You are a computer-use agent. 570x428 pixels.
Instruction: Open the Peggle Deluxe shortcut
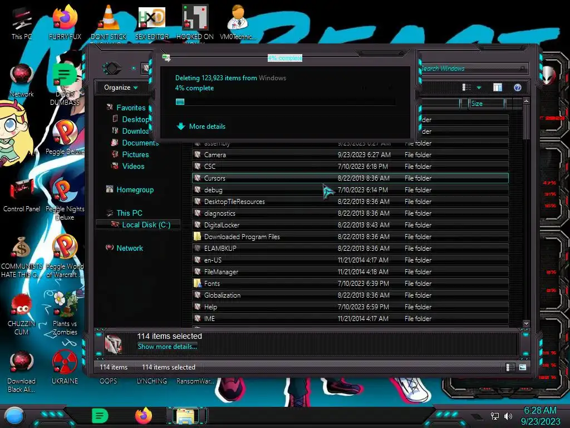(65, 137)
